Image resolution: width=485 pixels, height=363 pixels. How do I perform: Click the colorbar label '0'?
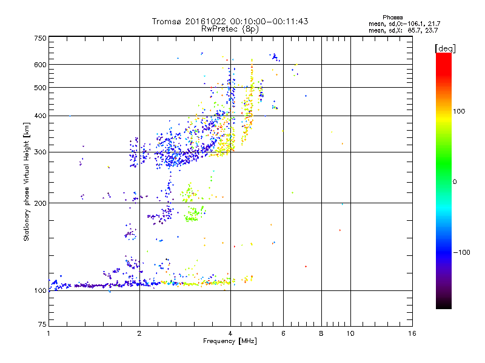coord(455,181)
